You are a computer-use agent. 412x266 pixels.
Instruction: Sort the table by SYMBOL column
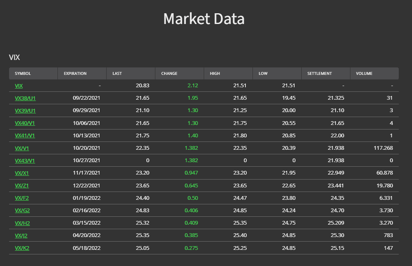tap(24, 73)
